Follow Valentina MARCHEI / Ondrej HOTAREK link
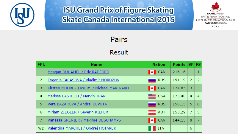Image resolution: width=238 pixels, height=134 pixels. (x=82, y=128)
